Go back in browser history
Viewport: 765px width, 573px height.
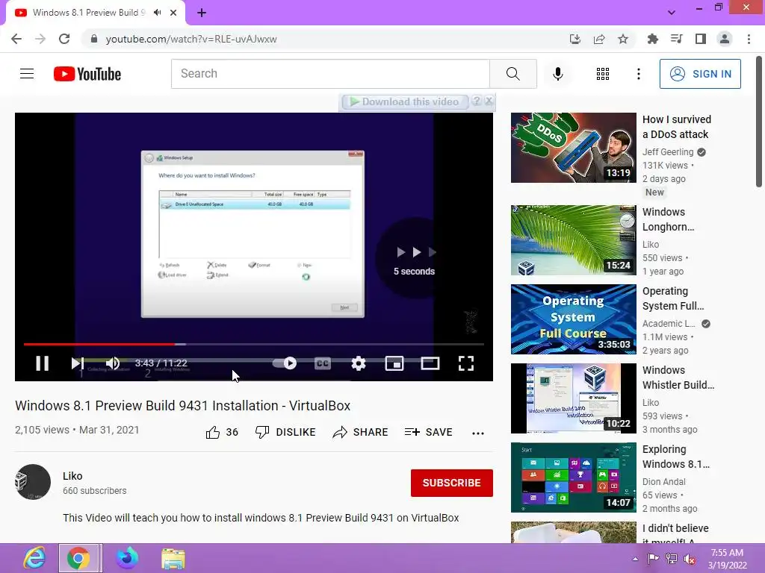pos(16,39)
